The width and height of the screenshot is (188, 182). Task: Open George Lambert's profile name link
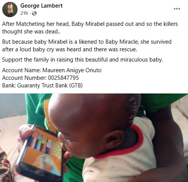[42, 6]
